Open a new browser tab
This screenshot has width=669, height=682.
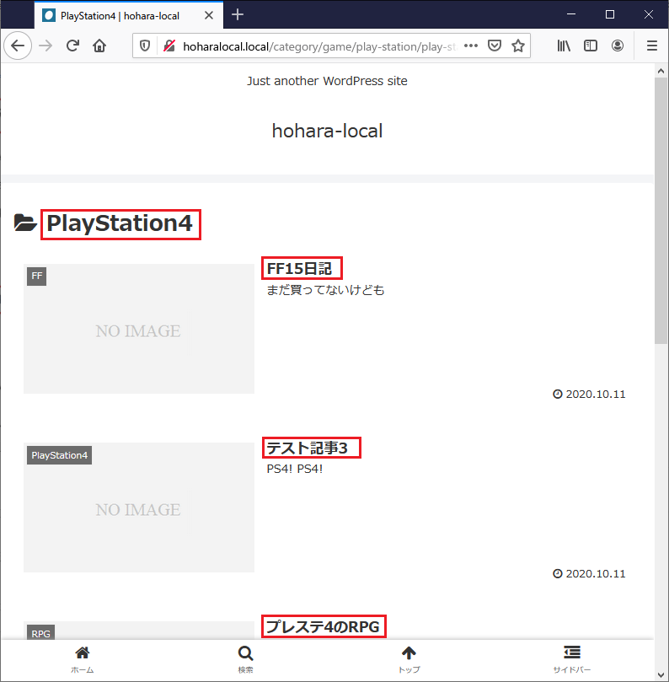[x=238, y=14]
